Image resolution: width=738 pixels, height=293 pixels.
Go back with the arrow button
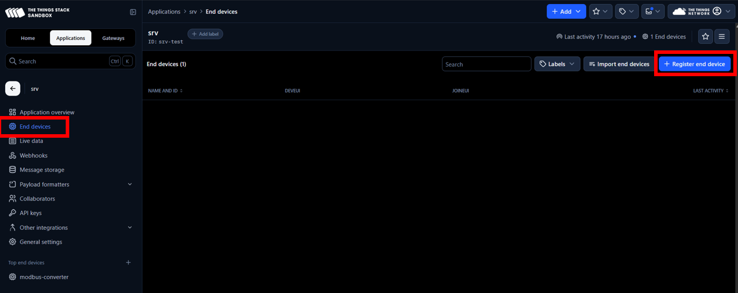pyautogui.click(x=13, y=88)
